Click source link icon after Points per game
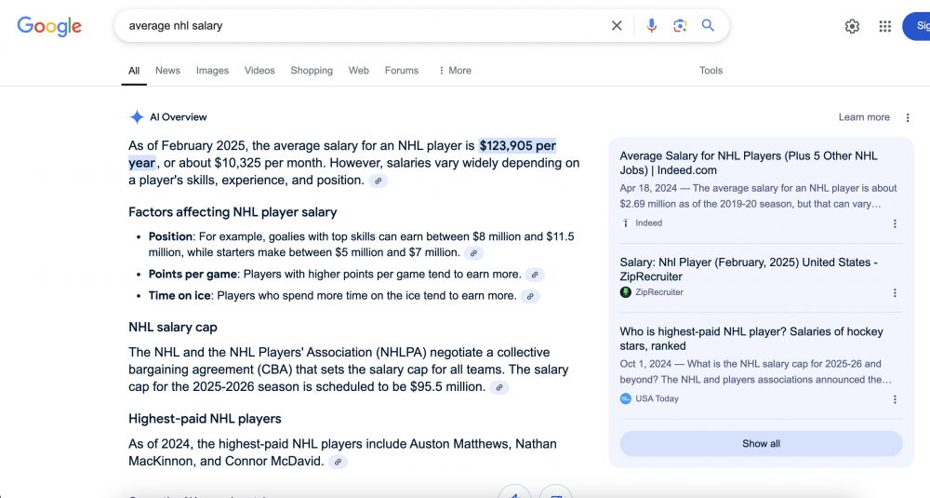Image resolution: width=930 pixels, height=498 pixels. (x=534, y=275)
